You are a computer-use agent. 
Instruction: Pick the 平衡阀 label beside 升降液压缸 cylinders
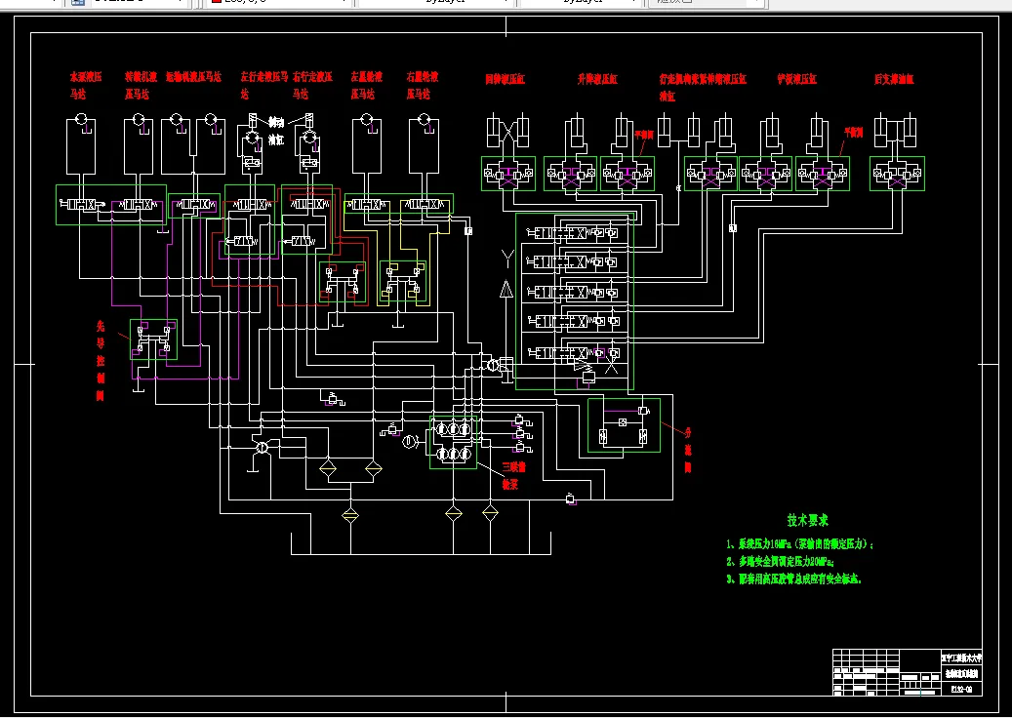click(643, 135)
